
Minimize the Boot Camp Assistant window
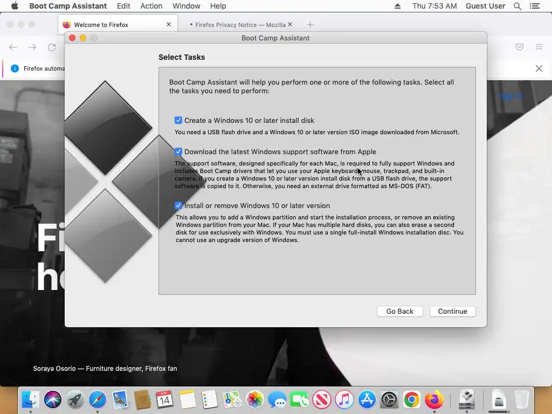coord(83,38)
